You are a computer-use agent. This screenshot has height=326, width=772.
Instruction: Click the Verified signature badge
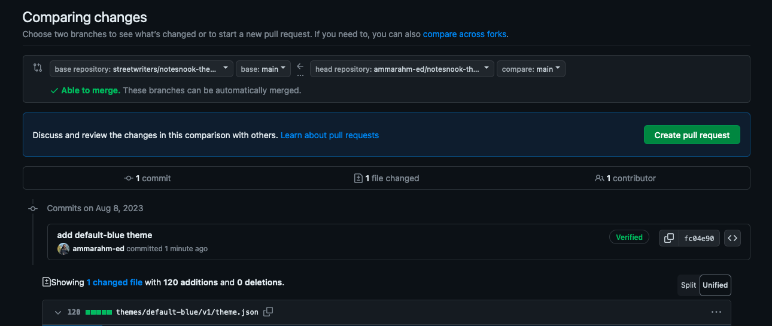(629, 237)
